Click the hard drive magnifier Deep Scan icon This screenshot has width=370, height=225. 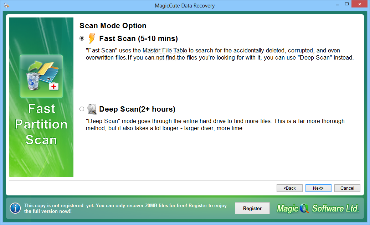coord(92,109)
